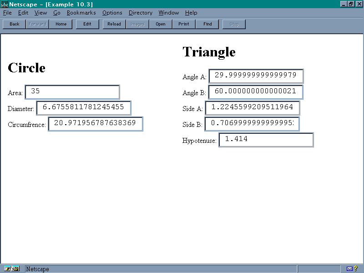The height and width of the screenshot is (273, 364).
Task: Select the Diameter text field
Action: click(x=84, y=108)
